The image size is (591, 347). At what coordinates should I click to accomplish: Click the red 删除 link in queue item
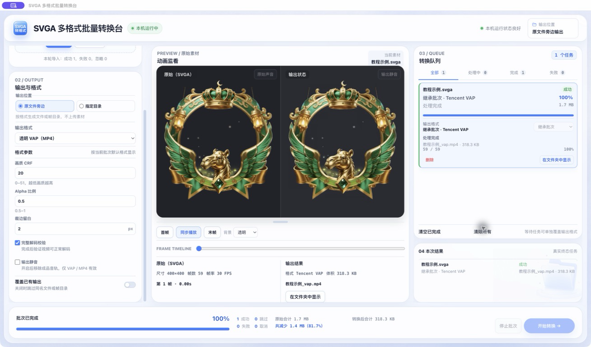tap(429, 160)
